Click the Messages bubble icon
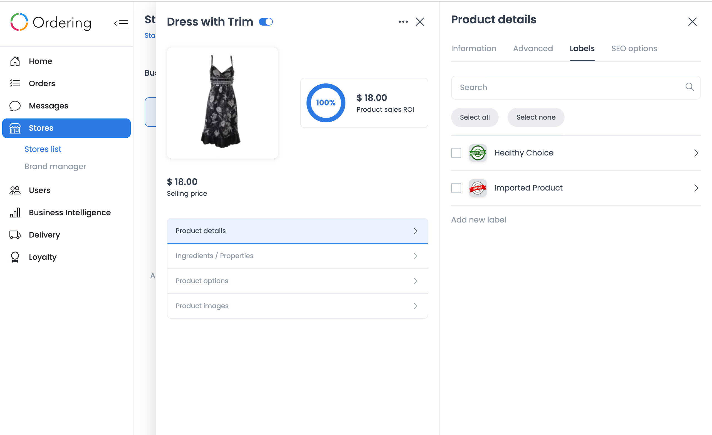 click(x=15, y=106)
